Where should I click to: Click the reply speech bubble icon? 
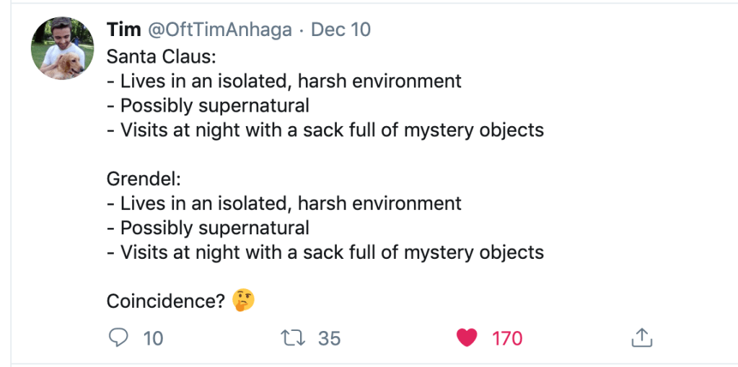(x=118, y=338)
